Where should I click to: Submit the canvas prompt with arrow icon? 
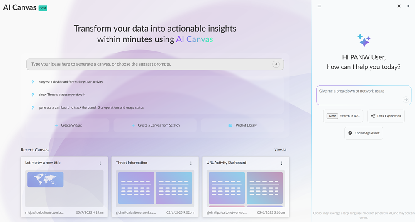[276, 64]
